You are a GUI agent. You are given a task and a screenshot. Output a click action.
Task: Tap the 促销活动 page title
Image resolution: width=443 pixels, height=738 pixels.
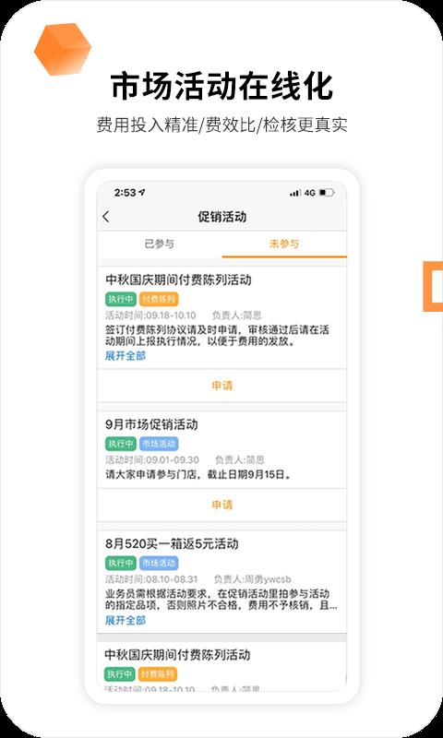221,217
